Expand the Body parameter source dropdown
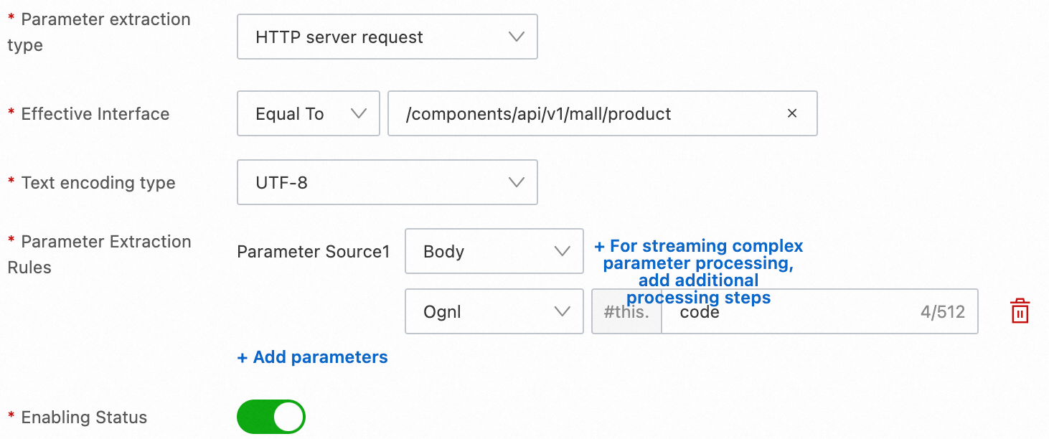The width and height of the screenshot is (1049, 439). (x=494, y=251)
